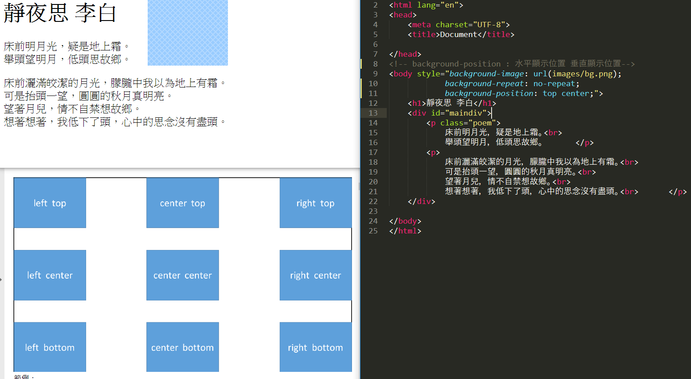Click the checkered blue background image
The width and height of the screenshot is (691, 379).
tap(187, 33)
